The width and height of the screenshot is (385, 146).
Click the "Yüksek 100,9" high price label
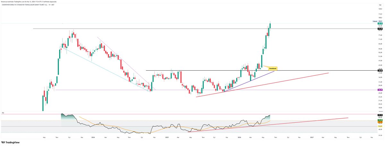377,21
